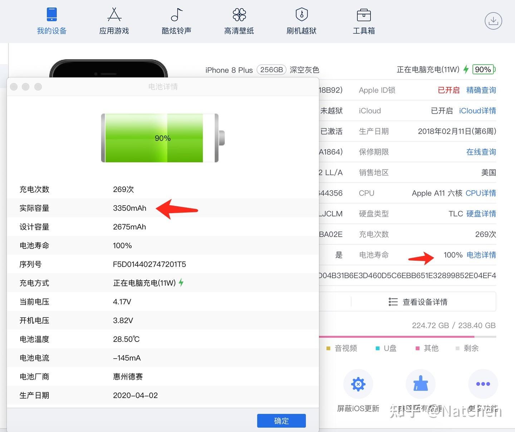This screenshot has height=432, width=515.
Task: Click the 2018年02月11日(第6周) production date
Action: (x=457, y=131)
